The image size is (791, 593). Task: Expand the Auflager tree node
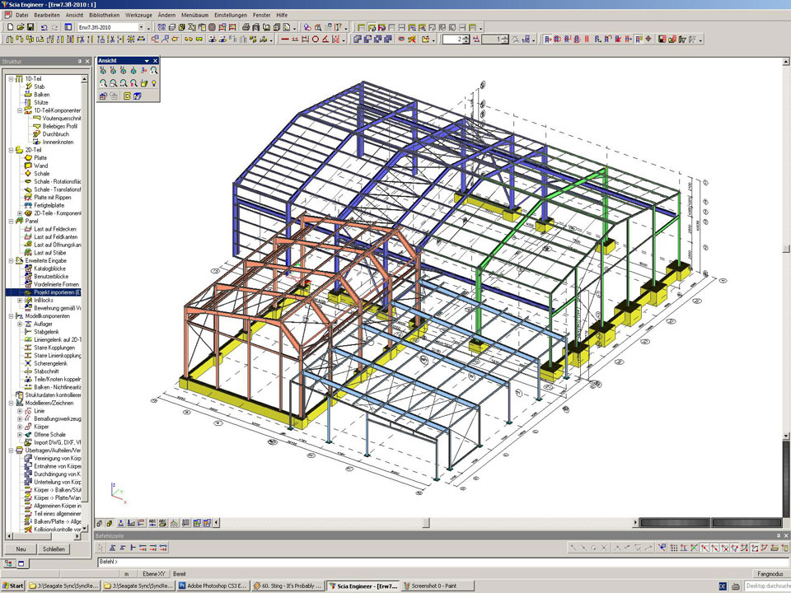point(19,324)
